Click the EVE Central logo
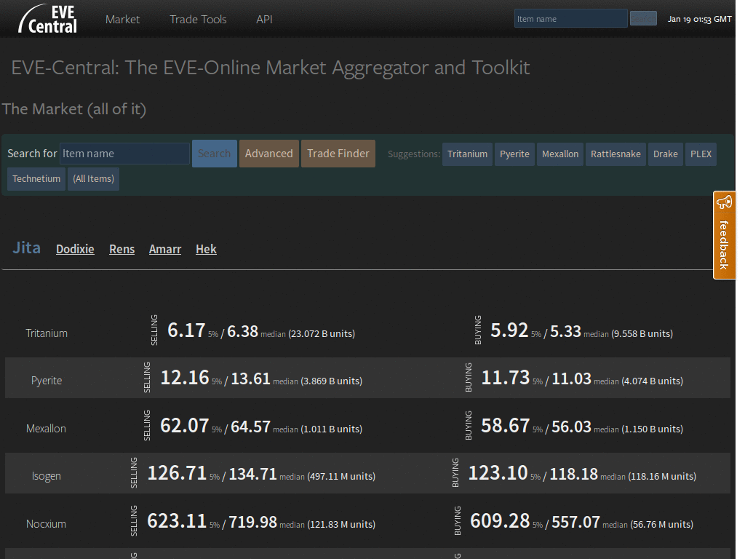The image size is (745, 559). [x=47, y=19]
